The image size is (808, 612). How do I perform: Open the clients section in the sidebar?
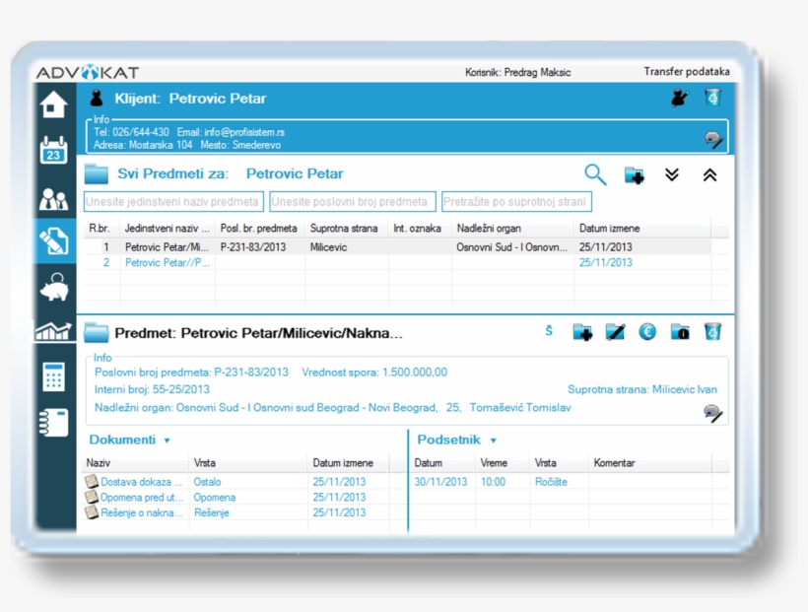coord(53,199)
